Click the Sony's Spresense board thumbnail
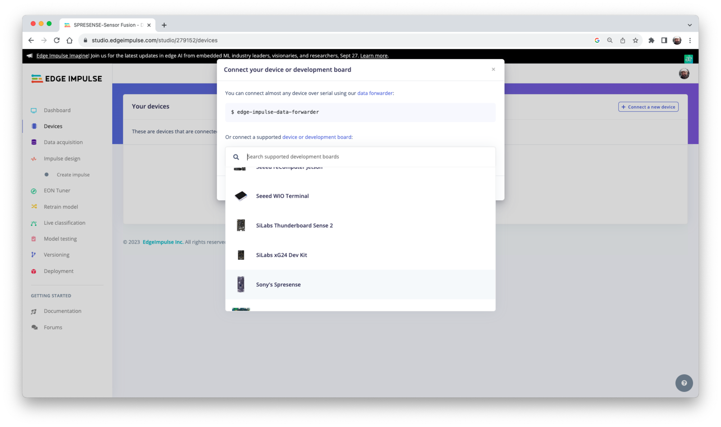721x427 pixels. (241, 285)
